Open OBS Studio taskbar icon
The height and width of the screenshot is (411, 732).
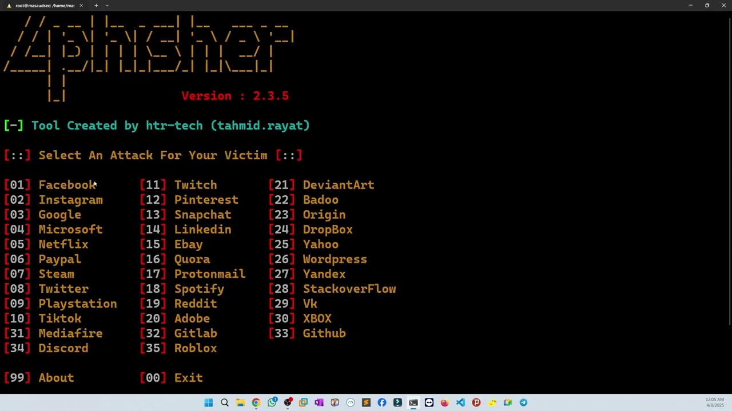(288, 402)
